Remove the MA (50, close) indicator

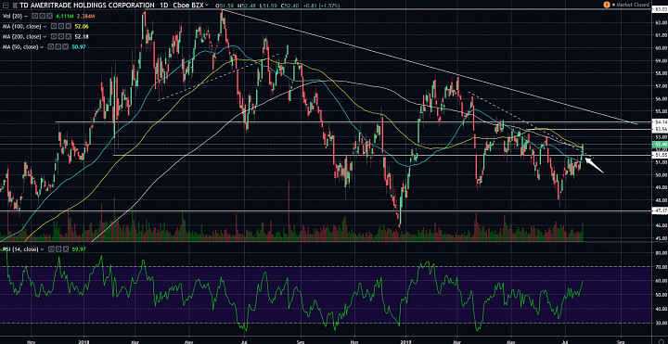[65, 46]
